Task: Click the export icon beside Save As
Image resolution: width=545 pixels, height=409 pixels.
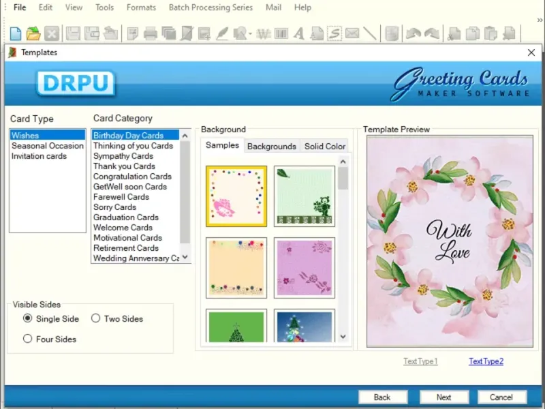Action: (110, 33)
